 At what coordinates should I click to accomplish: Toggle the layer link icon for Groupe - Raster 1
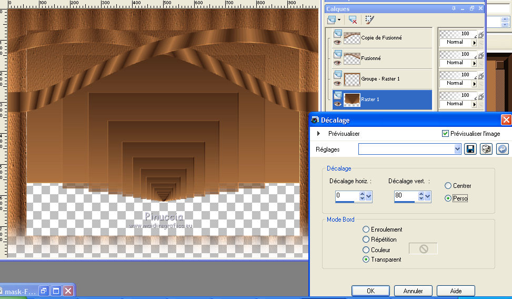[481, 76]
